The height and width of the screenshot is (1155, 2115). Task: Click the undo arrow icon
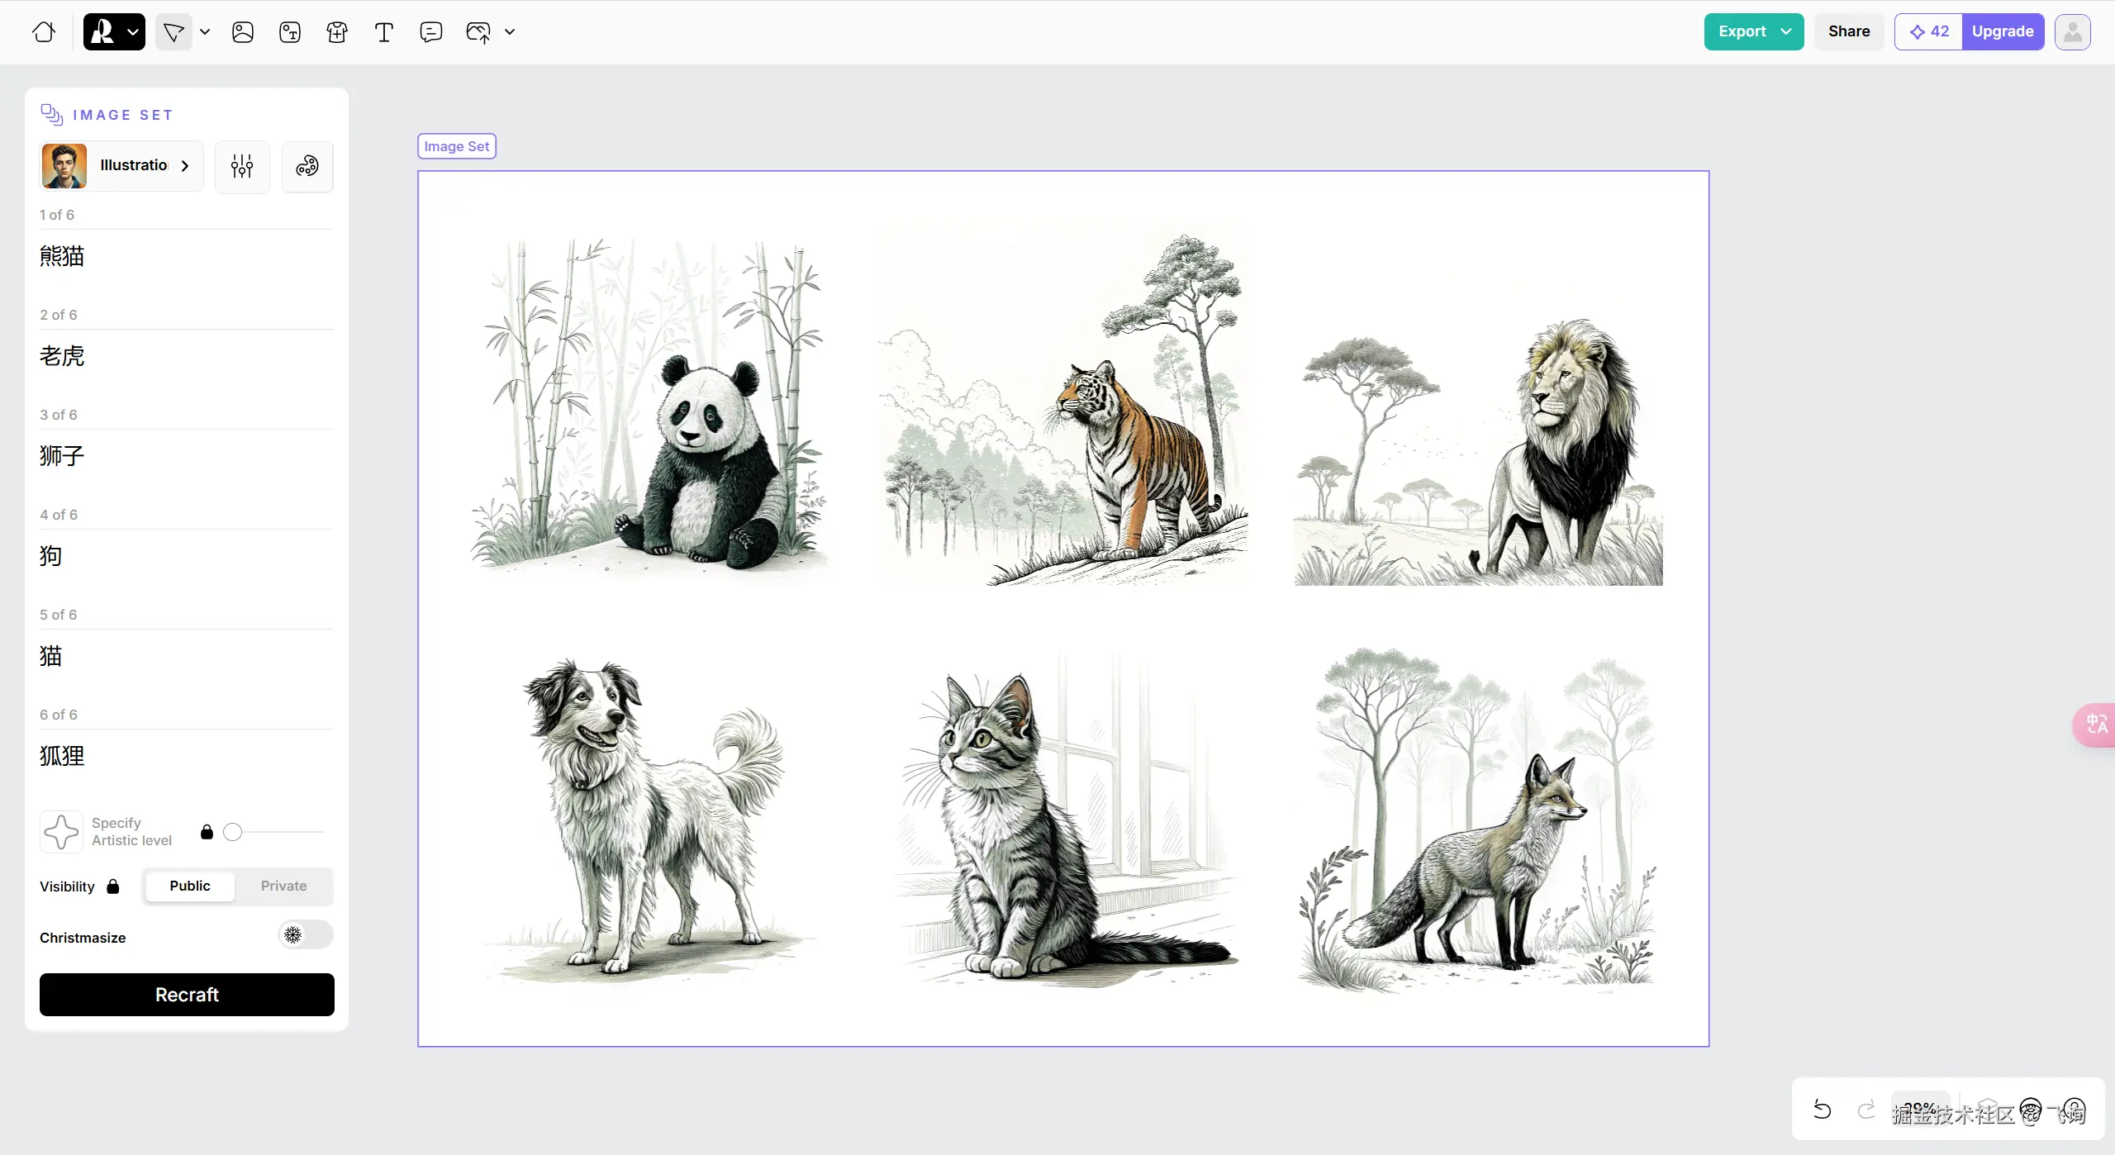click(x=1822, y=1110)
